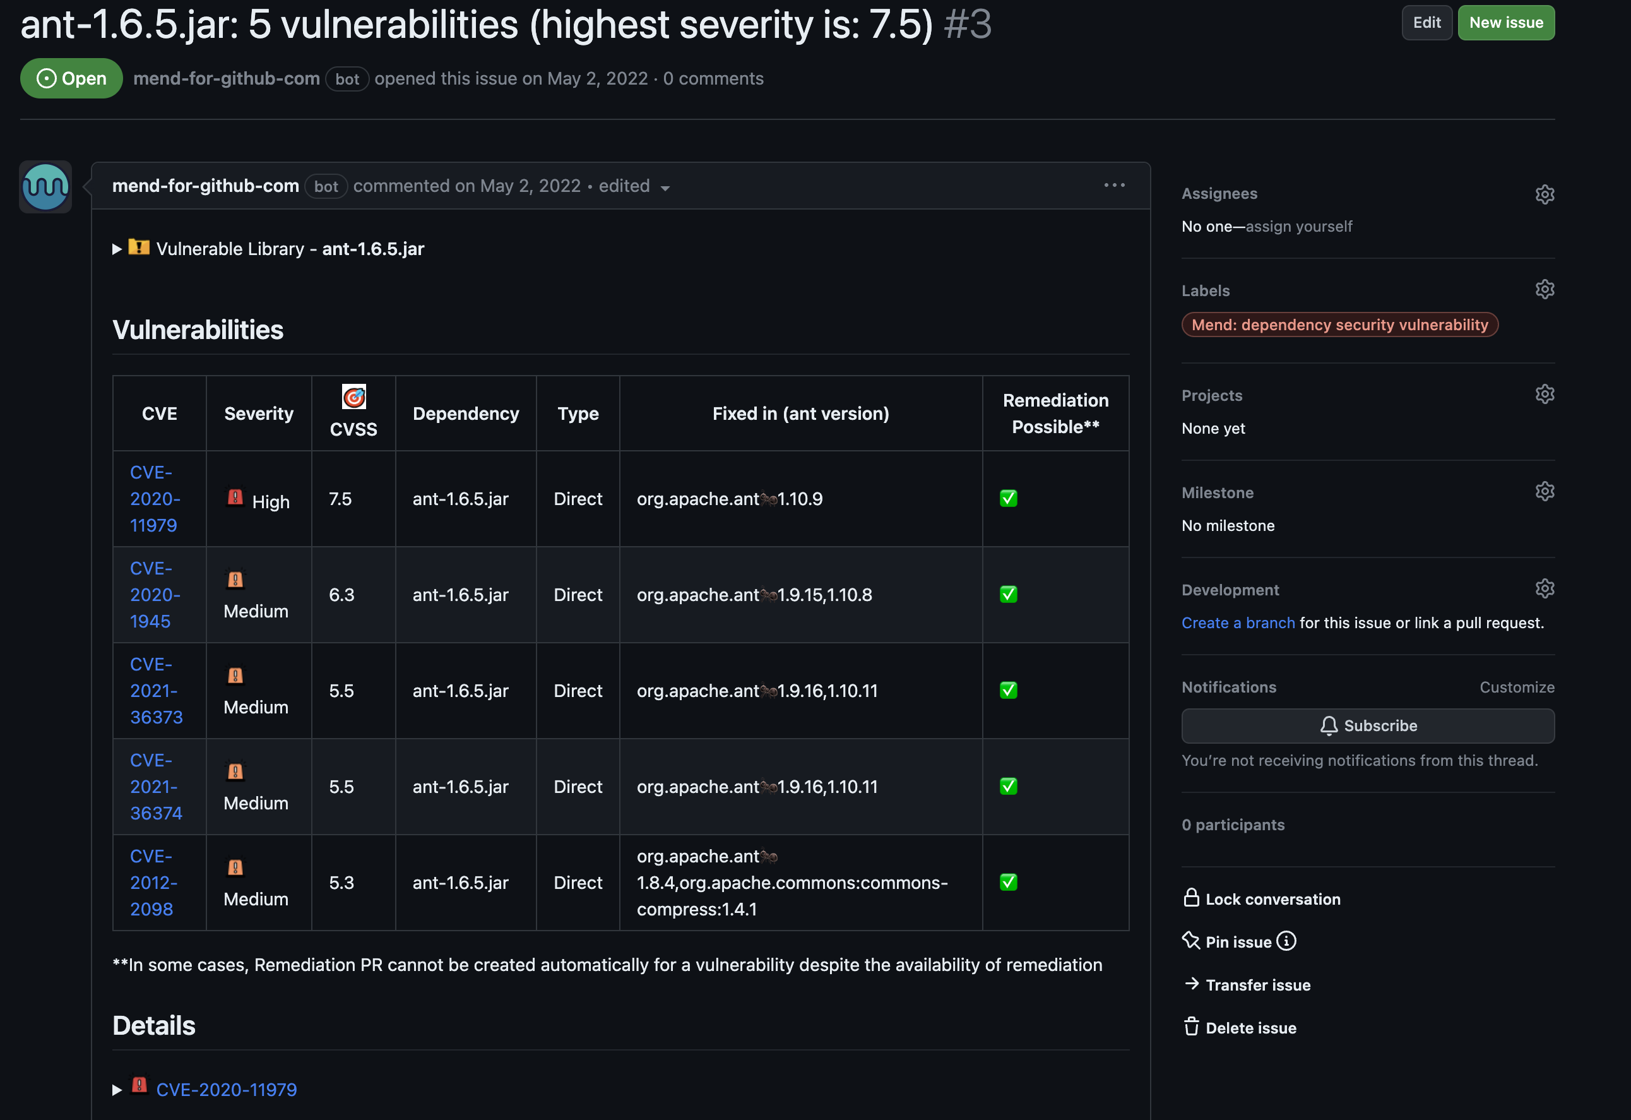Click Lock conversation option
Screen dimensions: 1631x1120
(1261, 899)
